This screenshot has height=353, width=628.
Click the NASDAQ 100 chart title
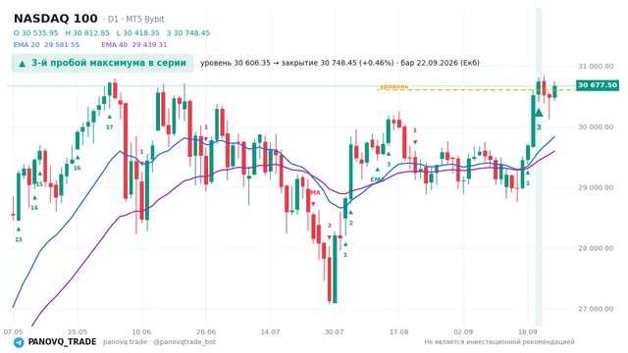(56, 19)
